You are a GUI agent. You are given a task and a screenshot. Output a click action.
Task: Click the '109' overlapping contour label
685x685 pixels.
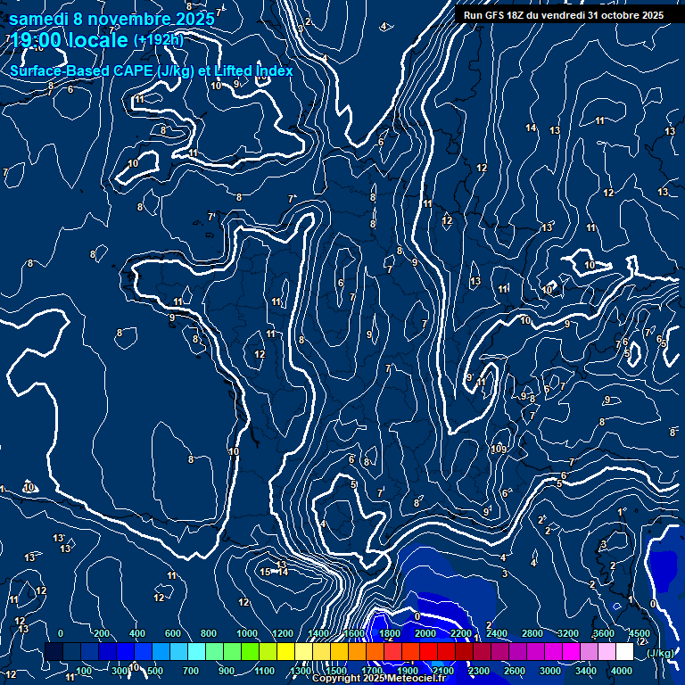click(499, 450)
